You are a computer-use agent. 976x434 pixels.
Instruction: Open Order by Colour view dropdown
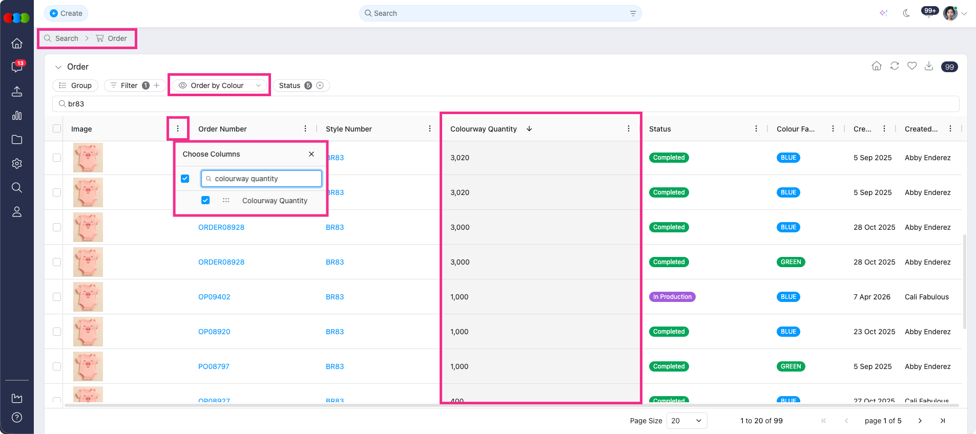click(x=219, y=85)
